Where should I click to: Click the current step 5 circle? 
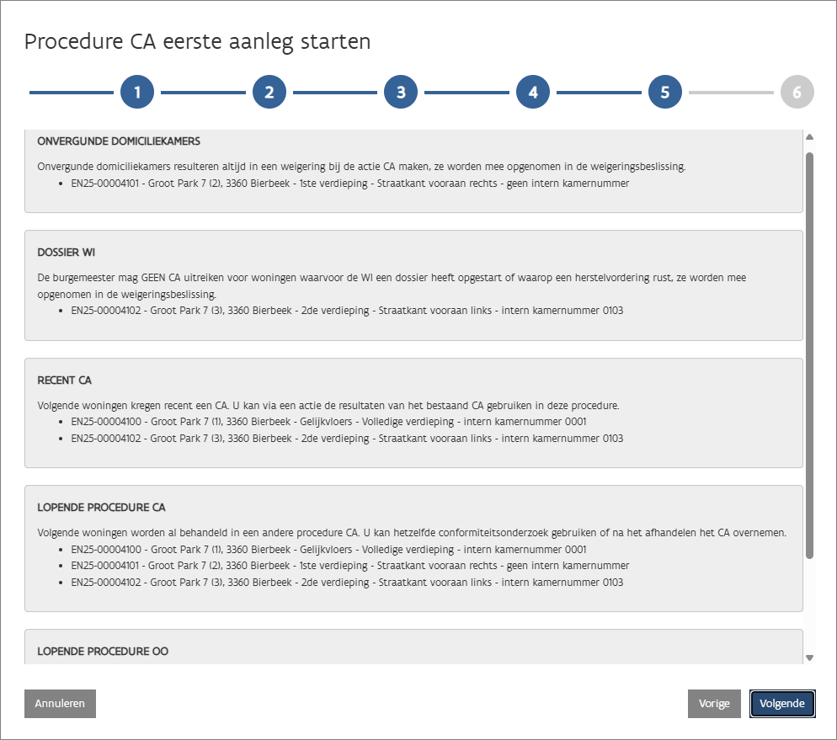pyautogui.click(x=665, y=92)
